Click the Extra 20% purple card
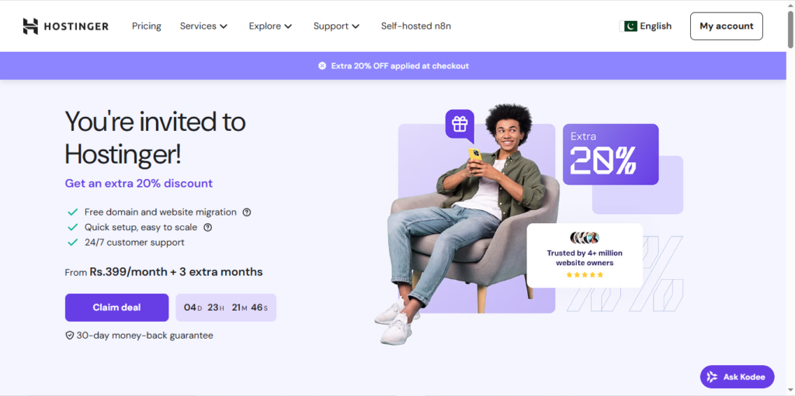The image size is (795, 396). (x=610, y=154)
